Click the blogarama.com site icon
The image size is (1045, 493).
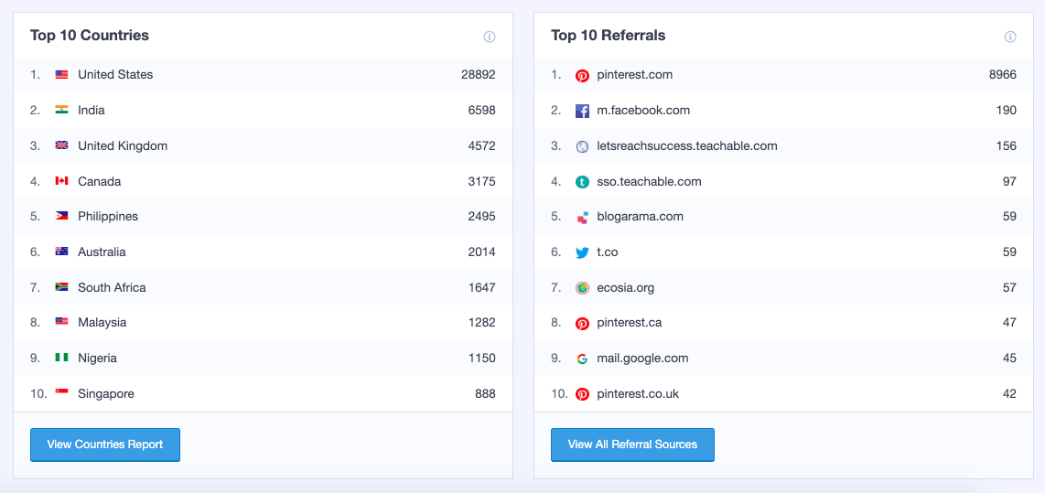tap(582, 218)
